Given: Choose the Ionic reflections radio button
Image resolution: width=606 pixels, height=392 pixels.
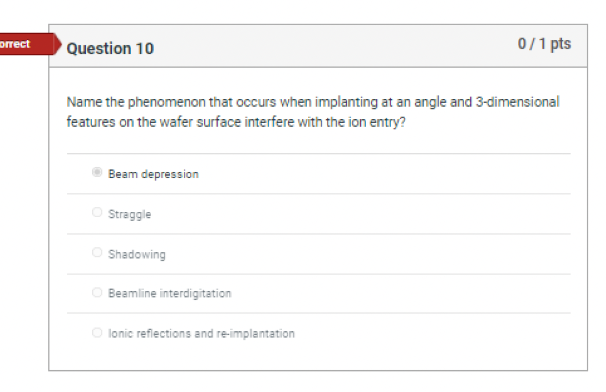Looking at the screenshot, I should click(x=97, y=332).
